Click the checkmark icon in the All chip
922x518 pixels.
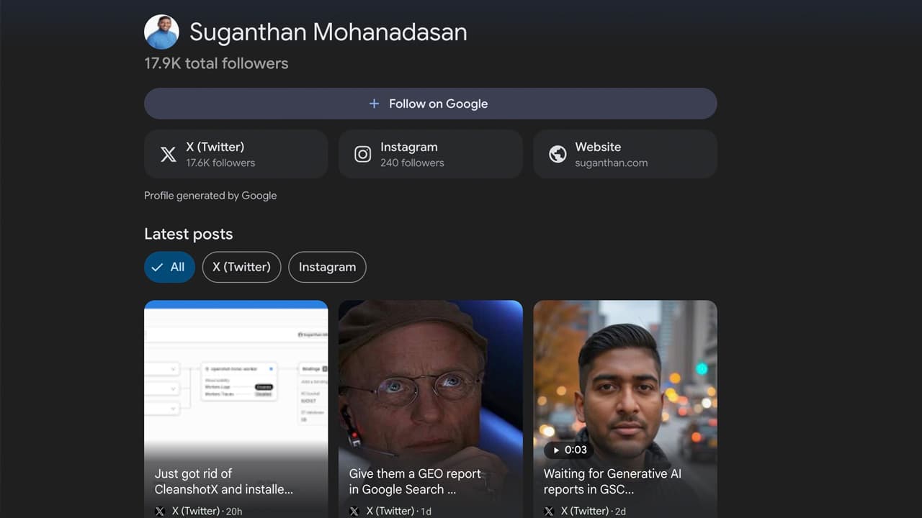157,267
